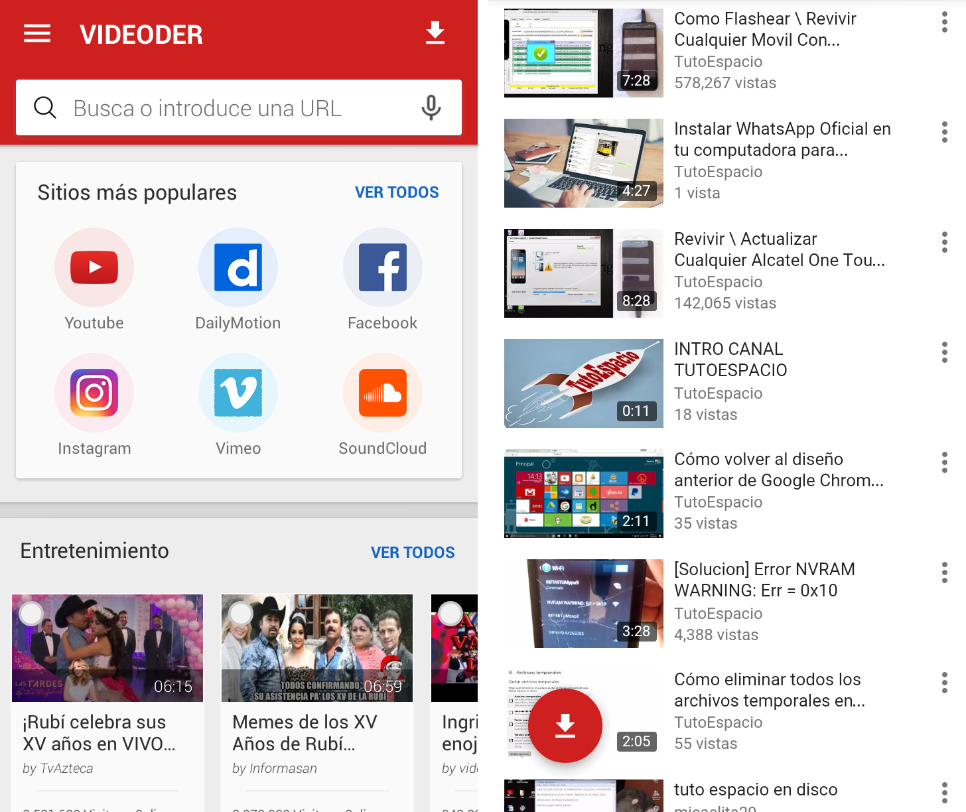
Task: Click the 'by Informasan' uploader text
Action: tap(275, 768)
